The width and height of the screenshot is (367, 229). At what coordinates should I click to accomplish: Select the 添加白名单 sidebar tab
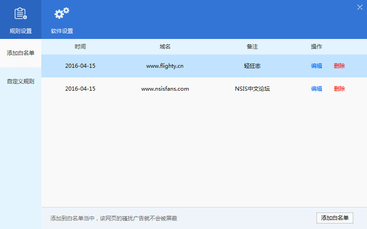pyautogui.click(x=21, y=53)
